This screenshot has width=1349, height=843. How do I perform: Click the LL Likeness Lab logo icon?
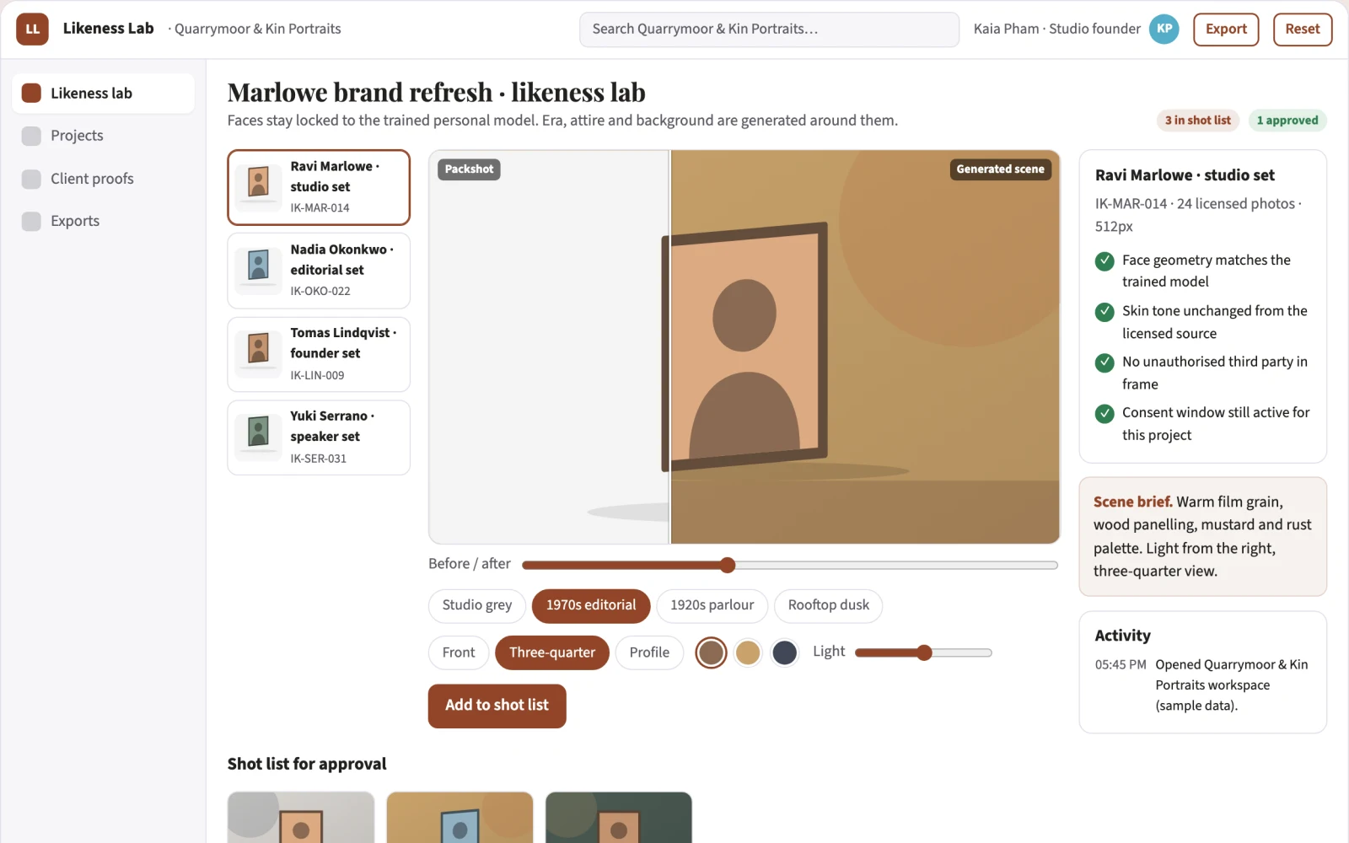pos(32,29)
